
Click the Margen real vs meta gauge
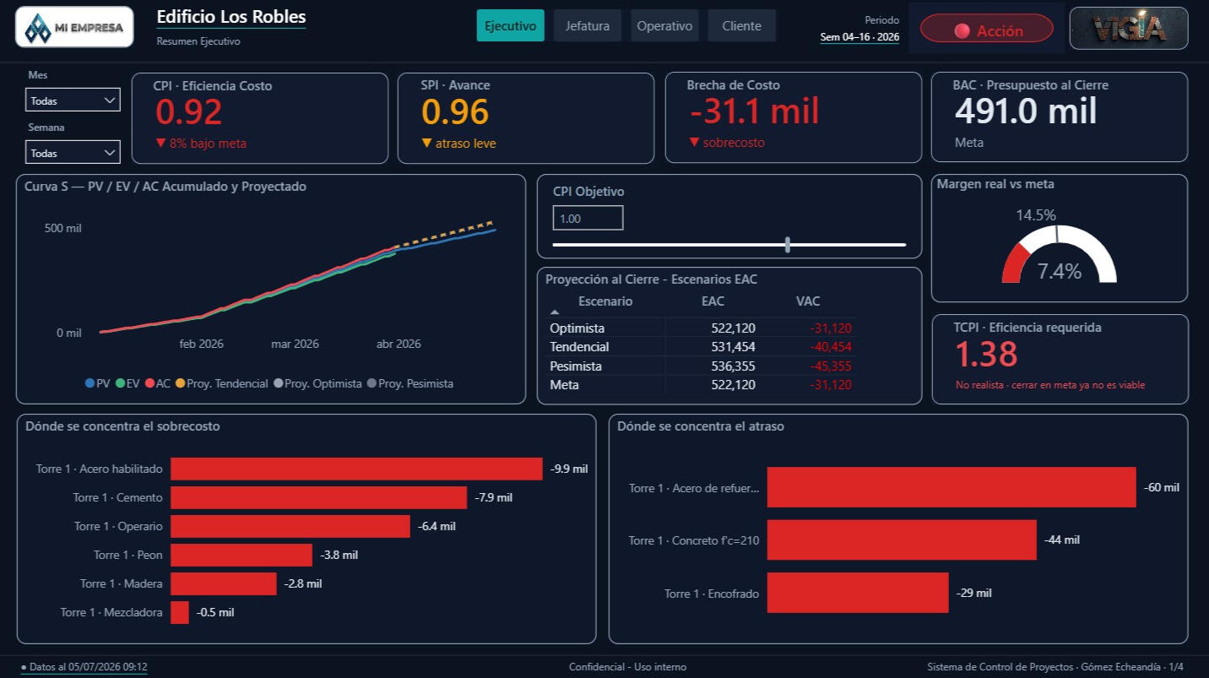1059,254
